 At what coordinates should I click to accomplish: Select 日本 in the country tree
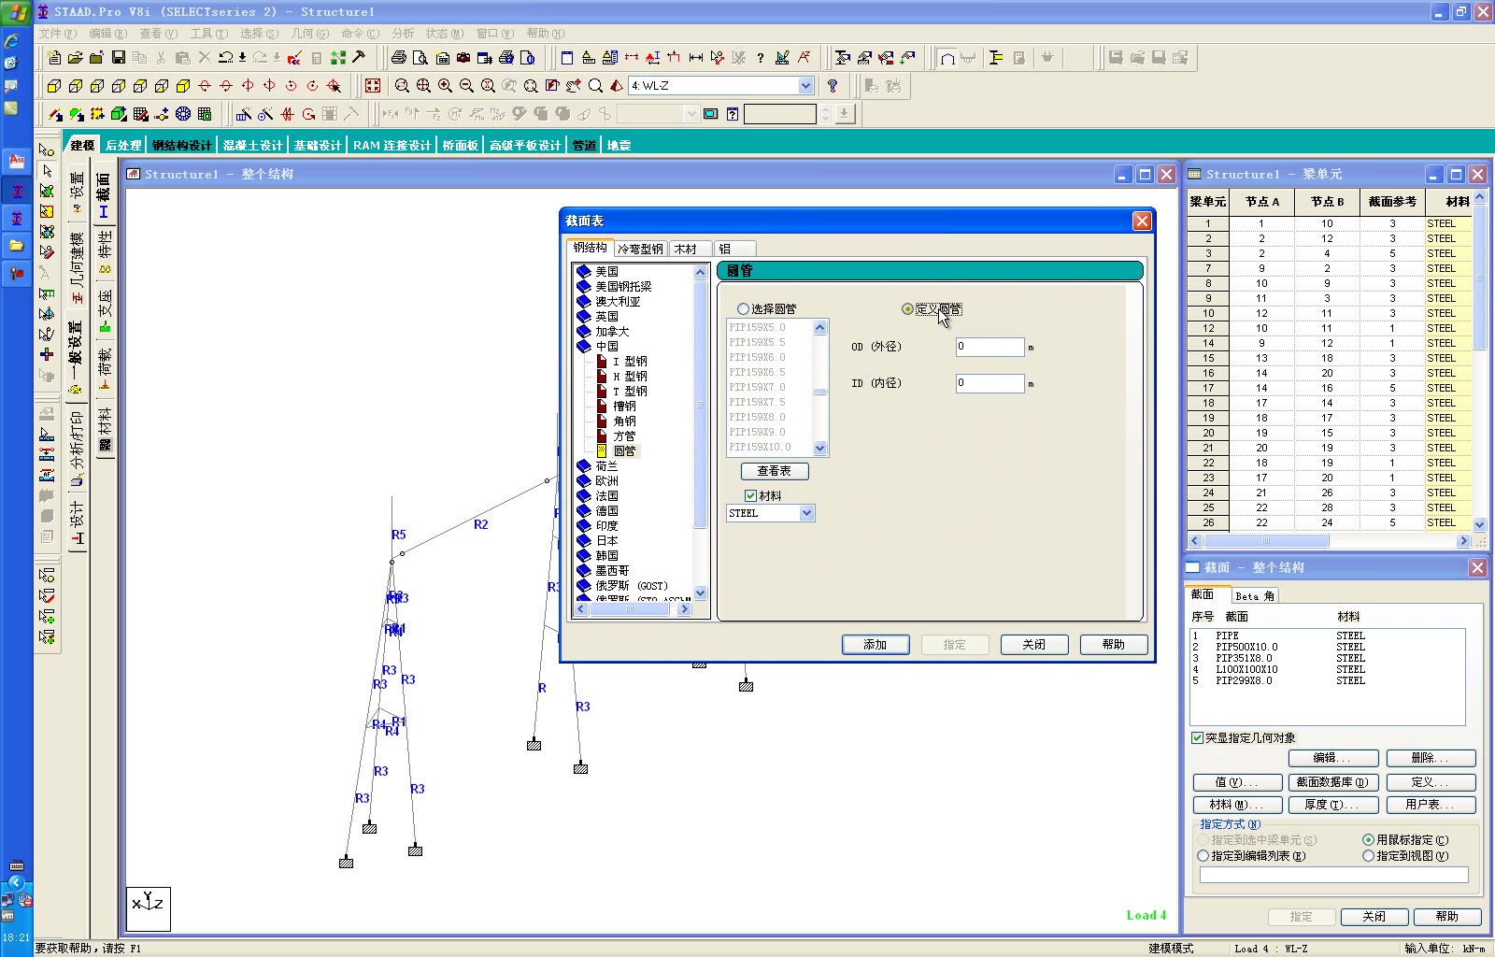(606, 541)
